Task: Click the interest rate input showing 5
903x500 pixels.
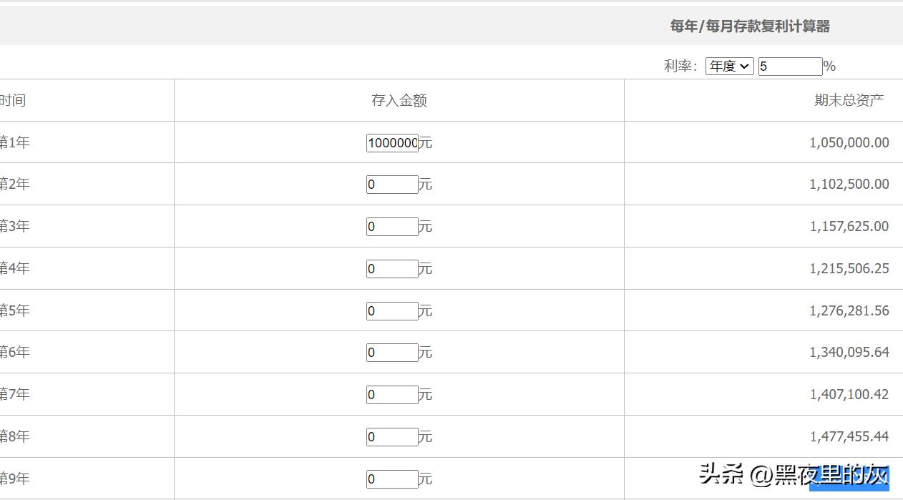Action: click(x=790, y=67)
